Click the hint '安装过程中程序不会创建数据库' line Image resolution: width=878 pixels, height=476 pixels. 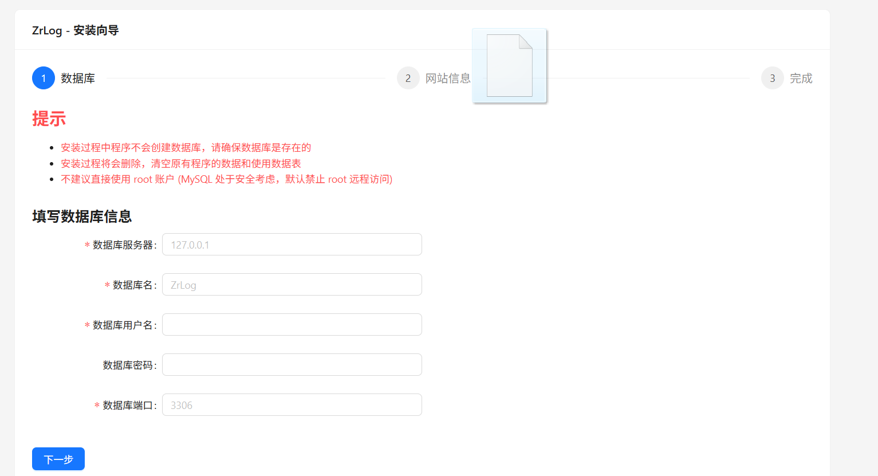coord(186,148)
